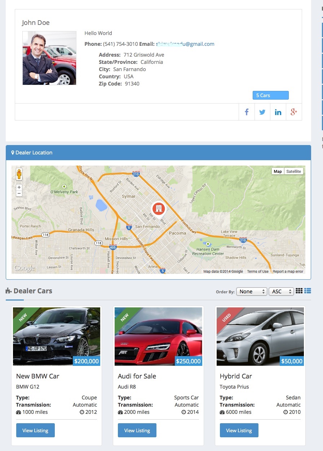Click the O'Melveny Park marker on map
This screenshot has width=323, height=451.
point(64,186)
